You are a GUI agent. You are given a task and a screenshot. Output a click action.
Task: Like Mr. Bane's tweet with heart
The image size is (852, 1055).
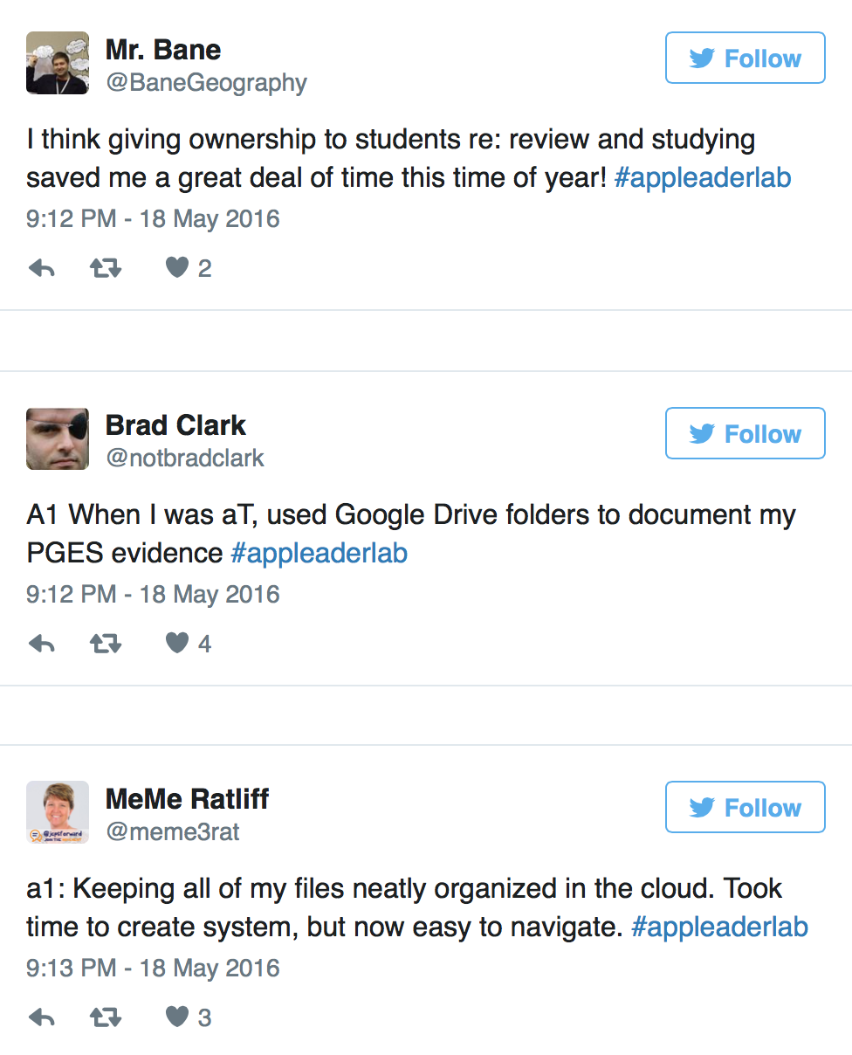coord(178,268)
